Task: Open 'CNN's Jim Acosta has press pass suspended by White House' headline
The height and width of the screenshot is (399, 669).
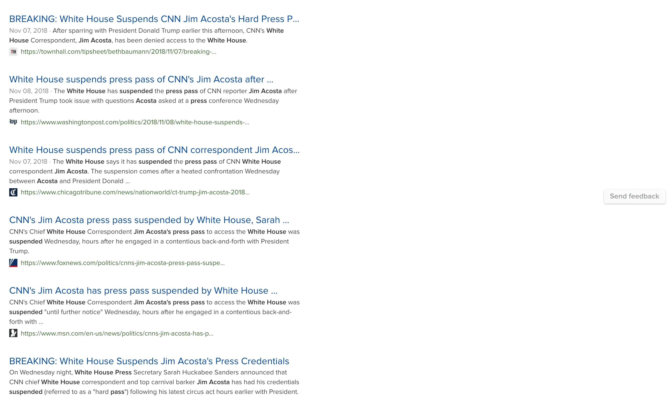Action: click(143, 291)
